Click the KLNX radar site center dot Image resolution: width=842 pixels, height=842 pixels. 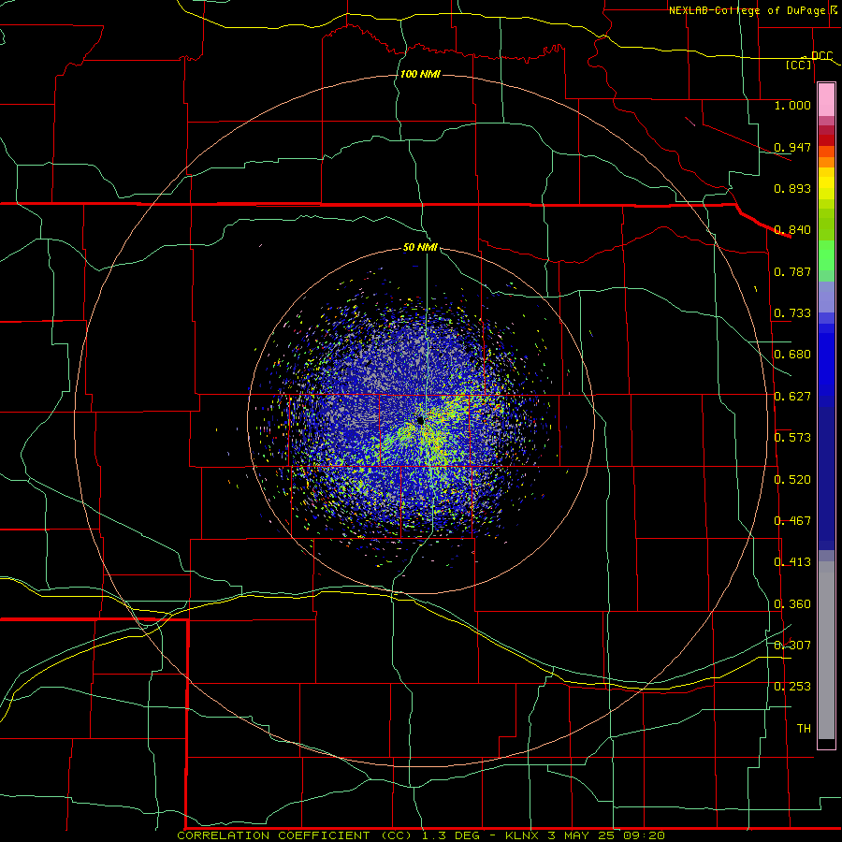(x=420, y=420)
